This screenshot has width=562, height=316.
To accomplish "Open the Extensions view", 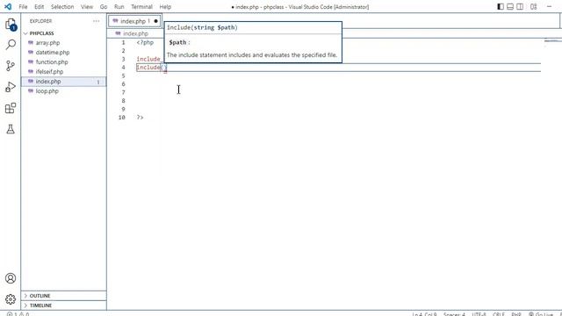I will point(11,108).
